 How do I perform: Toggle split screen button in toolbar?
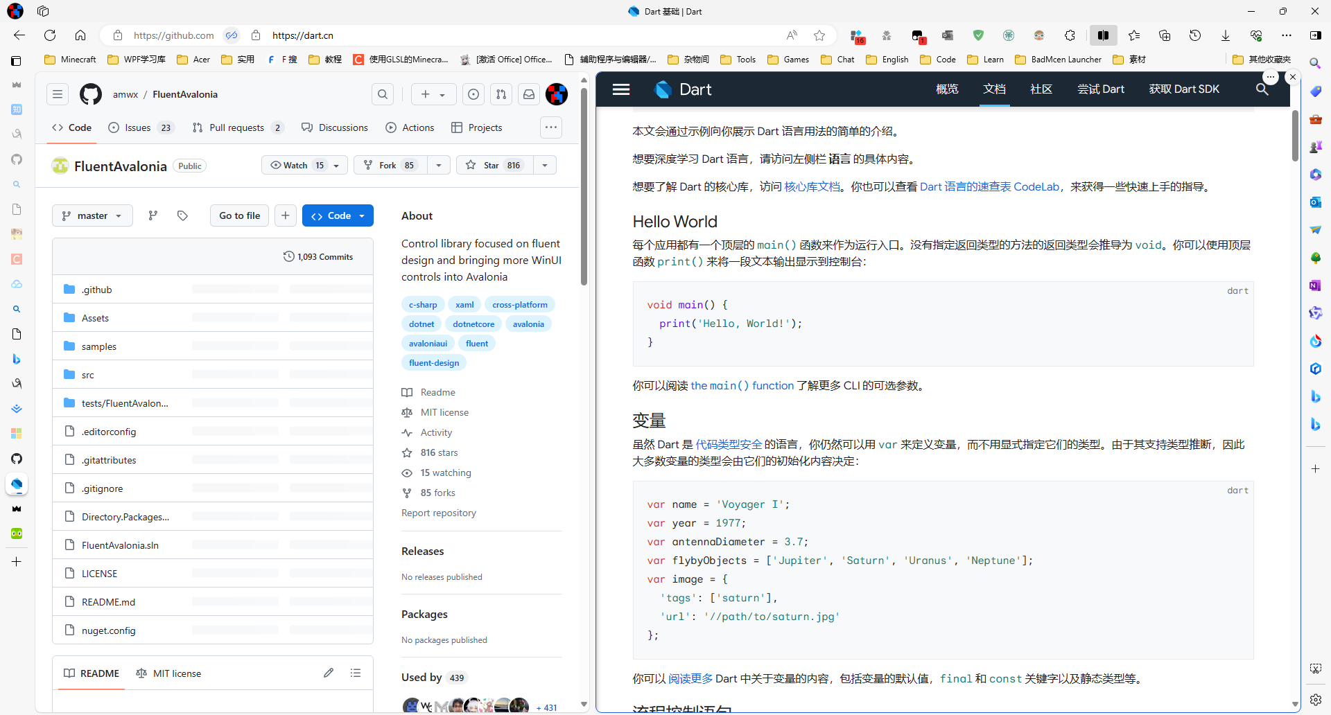click(x=1103, y=35)
